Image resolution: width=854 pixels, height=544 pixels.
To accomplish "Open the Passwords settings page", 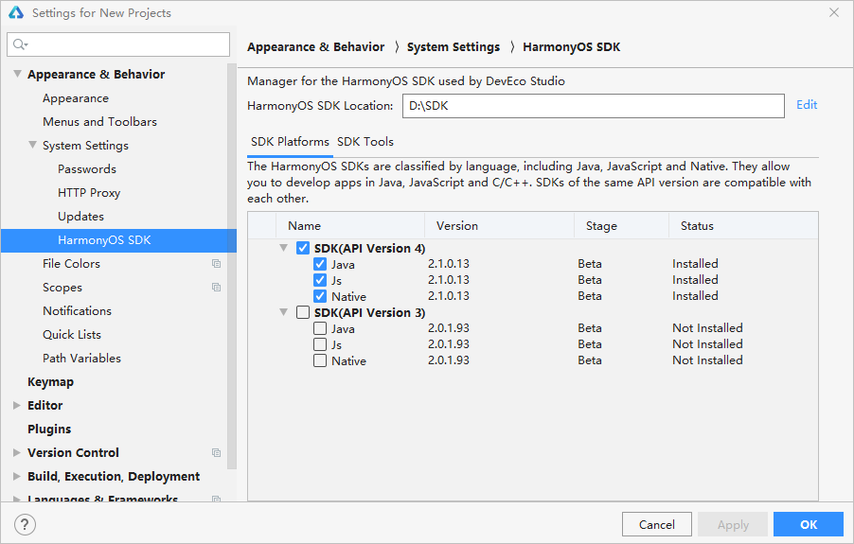I will (x=87, y=169).
